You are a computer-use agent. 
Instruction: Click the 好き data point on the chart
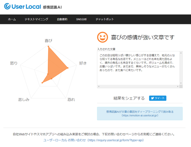click(x=68, y=68)
